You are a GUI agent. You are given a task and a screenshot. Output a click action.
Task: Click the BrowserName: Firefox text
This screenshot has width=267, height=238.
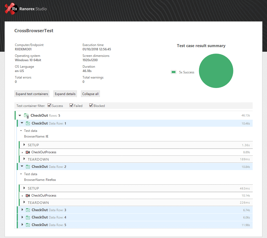pos(40,180)
